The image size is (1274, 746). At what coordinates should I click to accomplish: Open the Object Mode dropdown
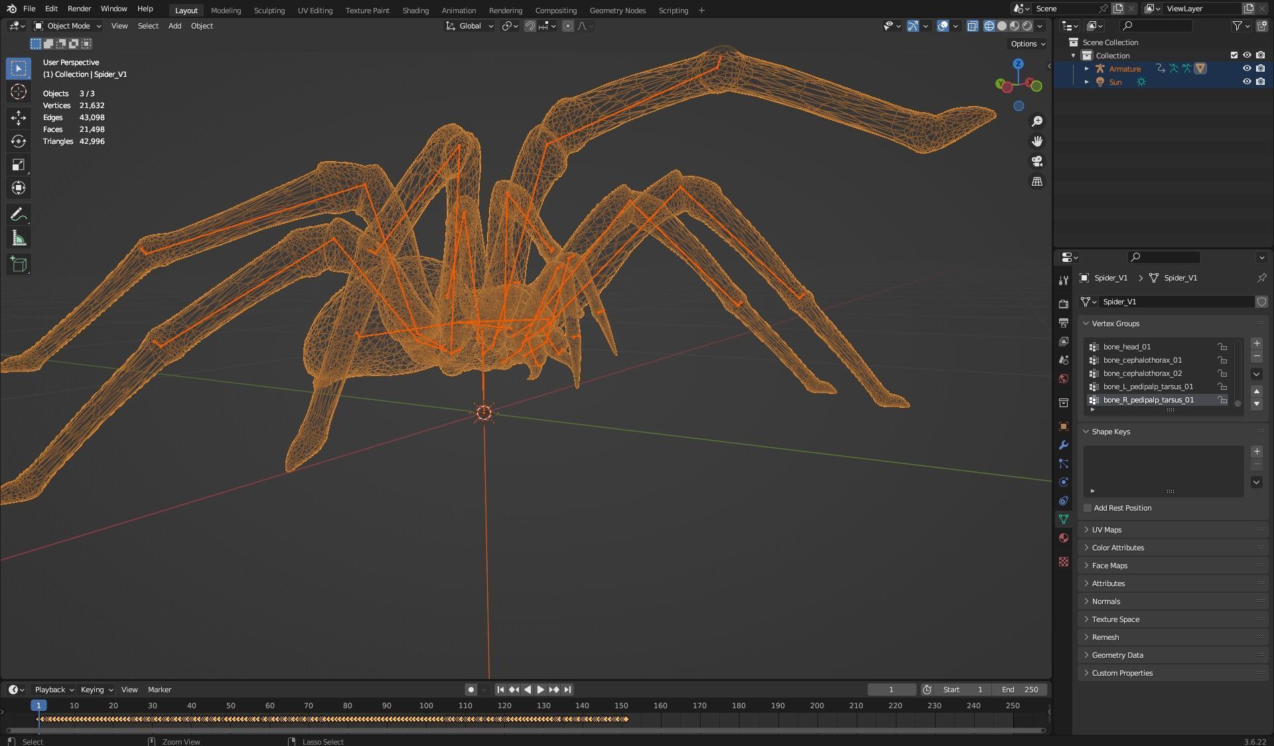(68, 26)
